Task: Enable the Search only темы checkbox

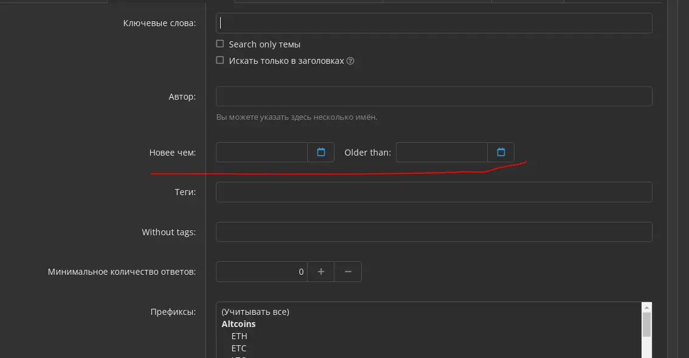Action: [x=220, y=44]
